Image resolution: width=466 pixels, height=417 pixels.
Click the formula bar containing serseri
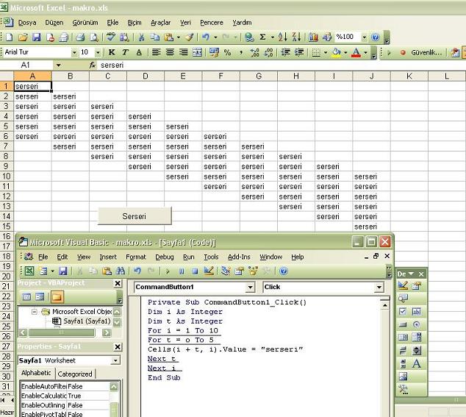pyautogui.click(x=282, y=65)
